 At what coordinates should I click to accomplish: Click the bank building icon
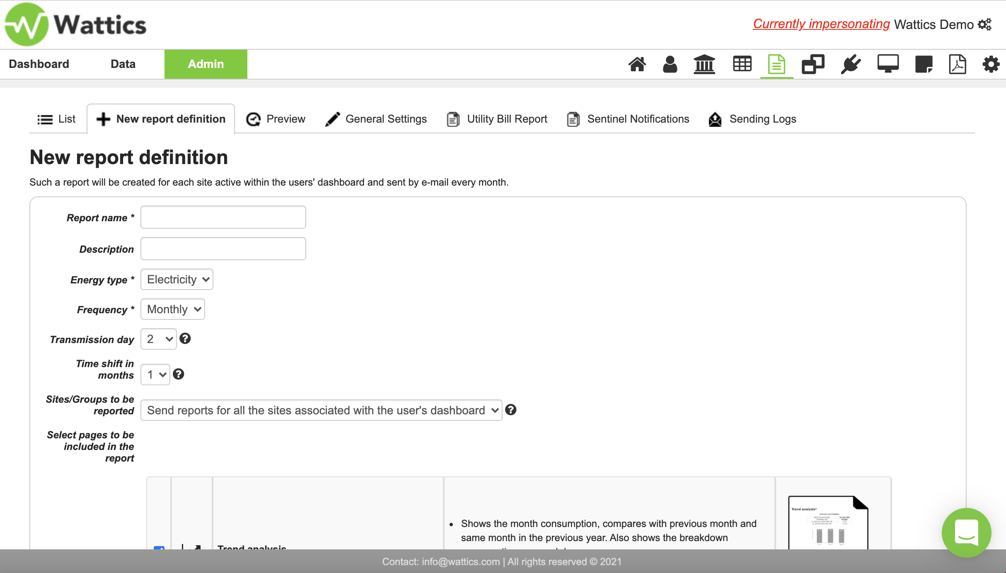point(704,64)
